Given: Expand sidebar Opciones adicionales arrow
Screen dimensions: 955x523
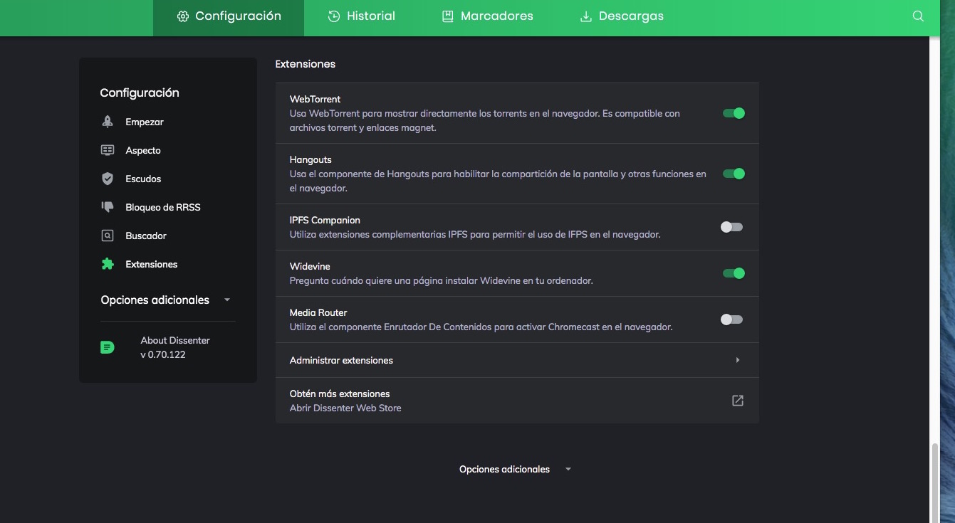Looking at the screenshot, I should 227,300.
